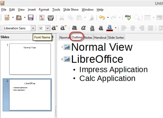Click the Redo arrow icon
The width and height of the screenshot is (163, 118).
pos(114,17)
